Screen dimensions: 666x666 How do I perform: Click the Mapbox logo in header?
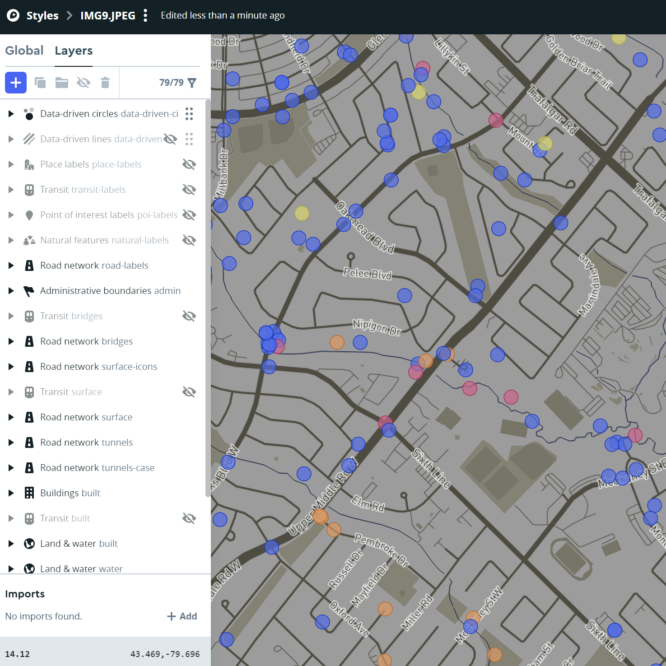point(14,16)
